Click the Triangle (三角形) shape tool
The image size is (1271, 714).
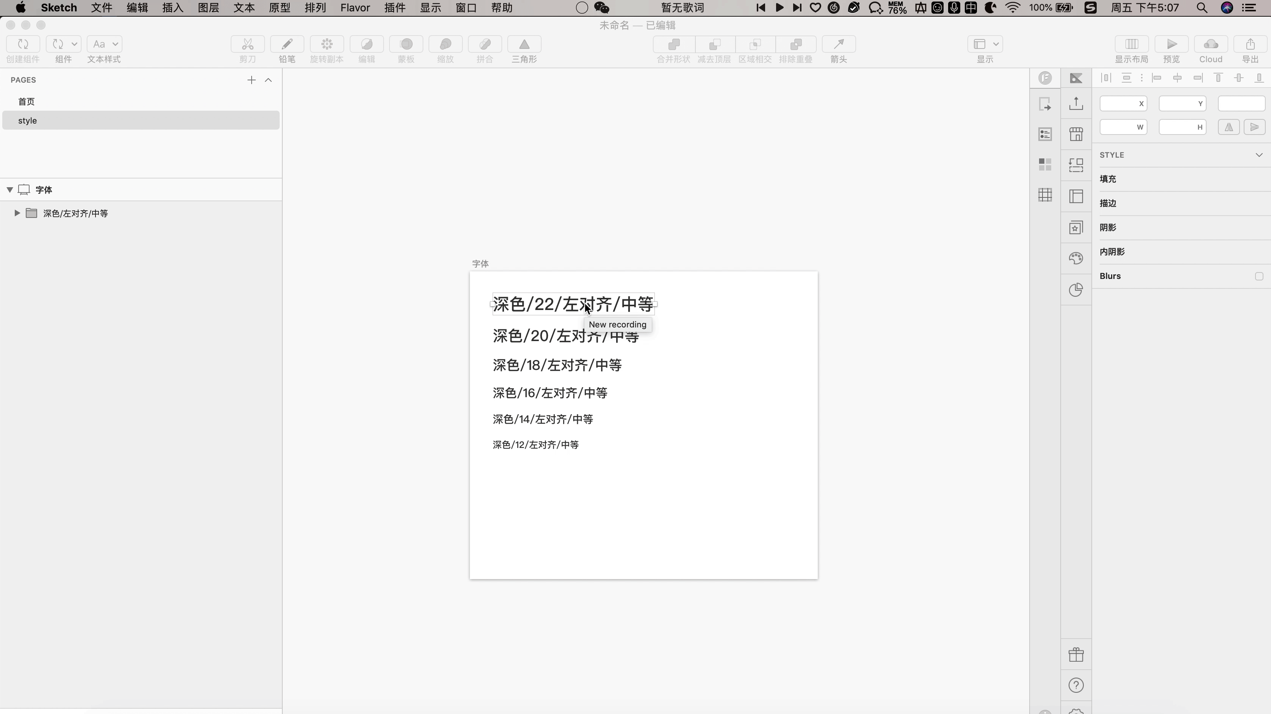point(524,44)
